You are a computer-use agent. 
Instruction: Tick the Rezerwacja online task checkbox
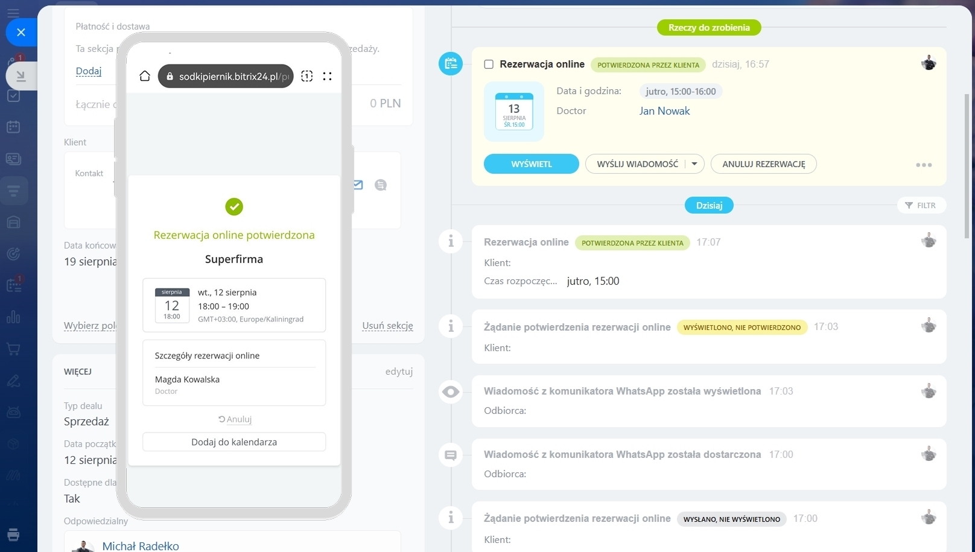(x=489, y=65)
